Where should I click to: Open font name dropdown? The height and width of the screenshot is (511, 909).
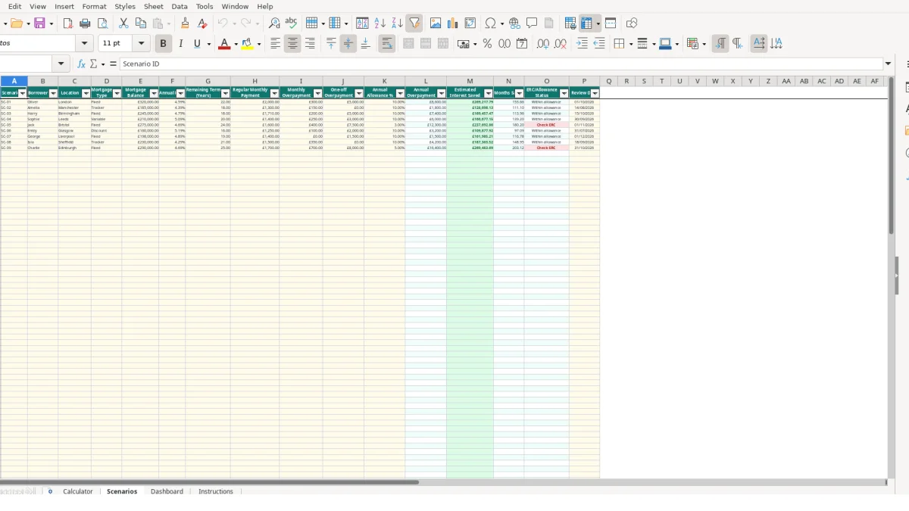(x=85, y=44)
